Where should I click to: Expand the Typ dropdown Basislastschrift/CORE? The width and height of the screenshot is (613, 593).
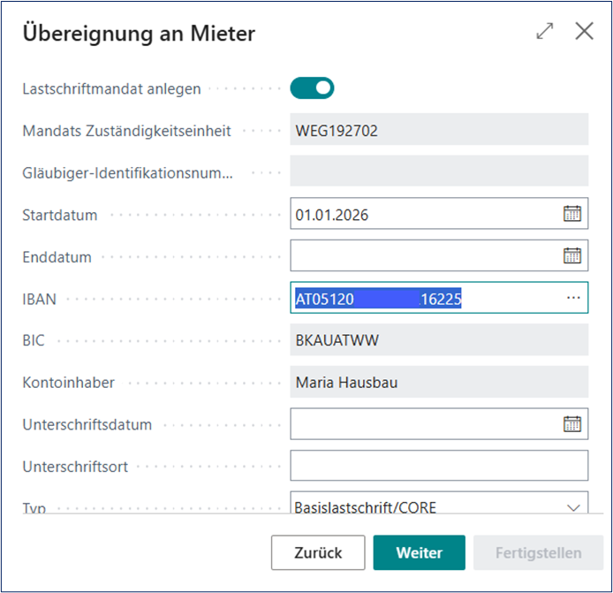(x=573, y=507)
